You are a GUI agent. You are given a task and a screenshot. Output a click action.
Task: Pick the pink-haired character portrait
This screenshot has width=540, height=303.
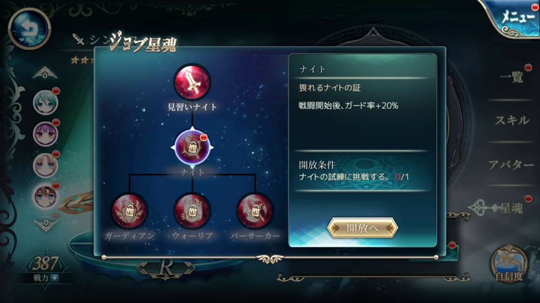point(45,165)
